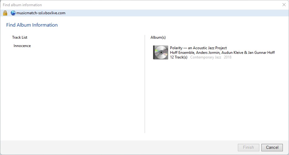Click the Finish button

tap(248, 148)
